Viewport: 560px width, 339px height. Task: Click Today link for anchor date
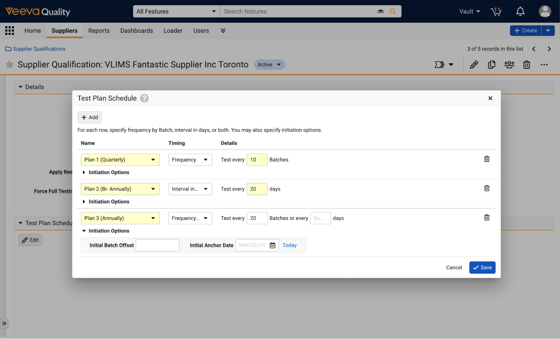click(x=289, y=245)
